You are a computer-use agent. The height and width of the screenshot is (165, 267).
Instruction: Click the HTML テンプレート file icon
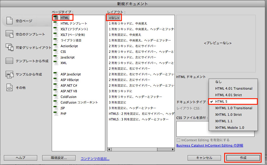(56, 23)
